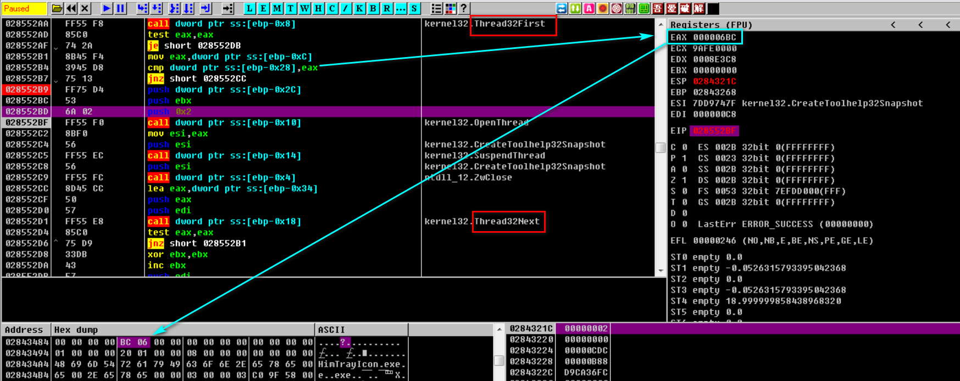
Task: Pause execution using the pause icon
Action: coord(120,8)
